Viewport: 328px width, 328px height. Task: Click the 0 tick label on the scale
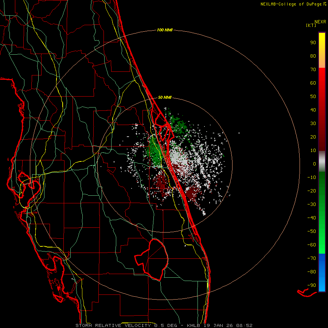[x=315, y=164]
